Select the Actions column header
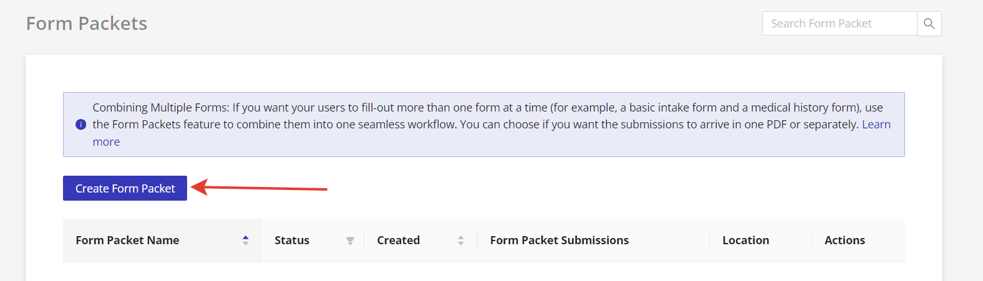This screenshot has width=983, height=281. click(845, 241)
